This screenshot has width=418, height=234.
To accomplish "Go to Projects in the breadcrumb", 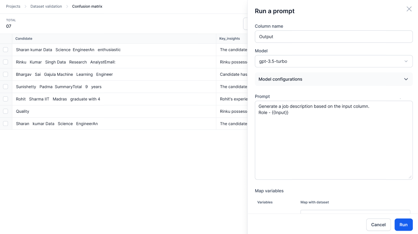I will click(x=13, y=6).
